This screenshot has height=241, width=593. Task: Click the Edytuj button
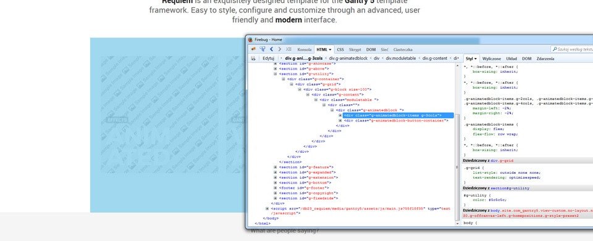pyautogui.click(x=268, y=59)
